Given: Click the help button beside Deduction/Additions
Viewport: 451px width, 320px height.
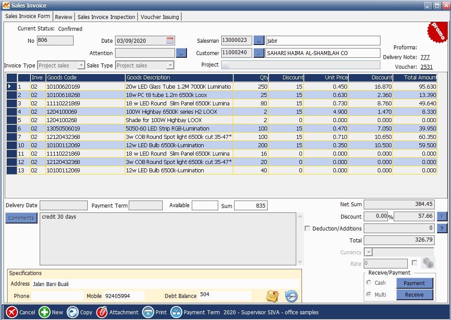Looking at the screenshot, I should (x=442, y=229).
